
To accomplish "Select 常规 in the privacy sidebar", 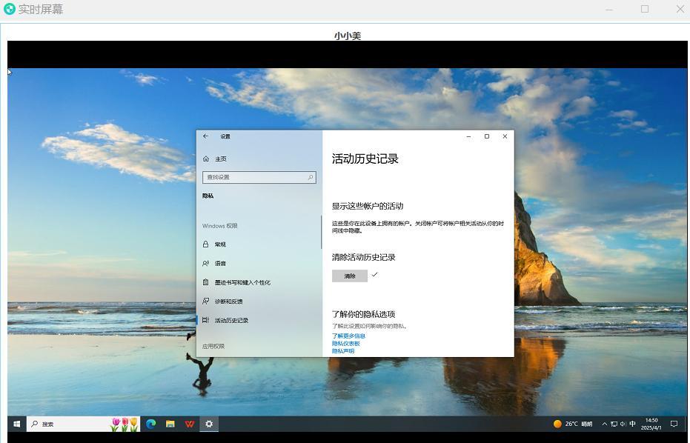I will click(x=220, y=244).
